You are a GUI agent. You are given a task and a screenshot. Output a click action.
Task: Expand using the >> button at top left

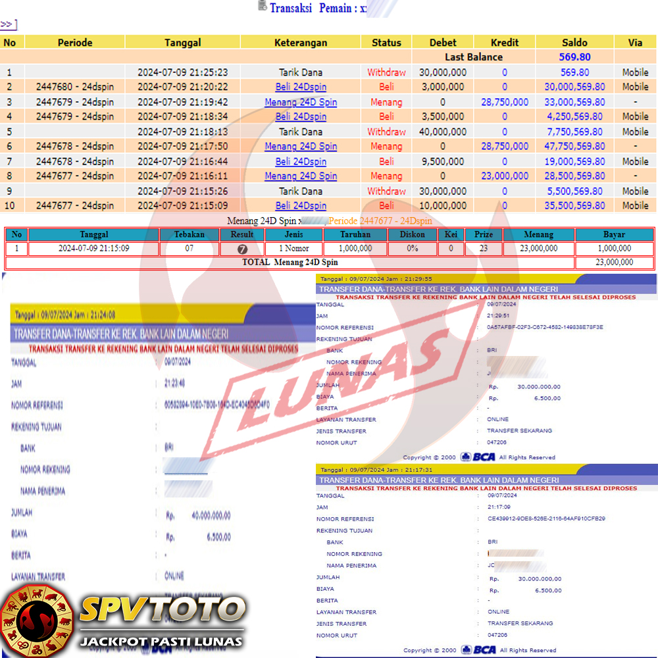[7, 24]
